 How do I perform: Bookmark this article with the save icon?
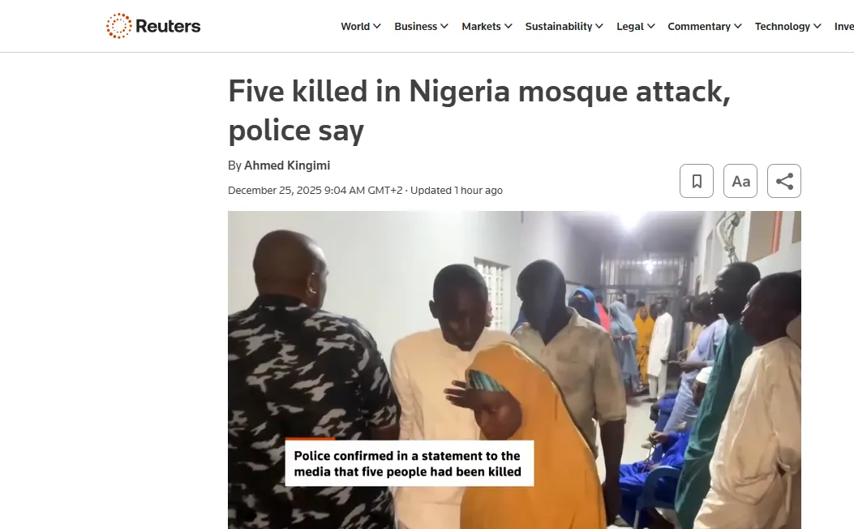(697, 181)
